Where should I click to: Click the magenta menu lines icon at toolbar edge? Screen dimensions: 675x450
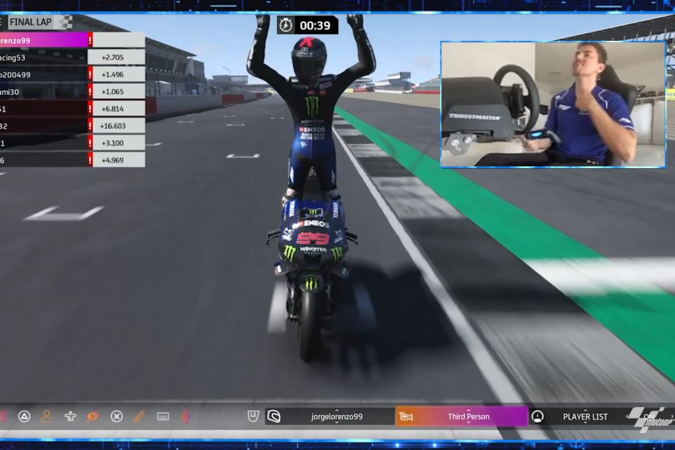pos(3,416)
